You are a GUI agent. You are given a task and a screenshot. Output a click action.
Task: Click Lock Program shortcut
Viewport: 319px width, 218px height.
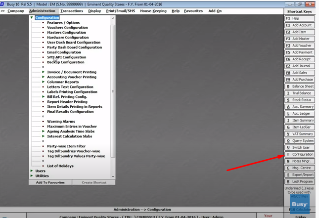300,181
